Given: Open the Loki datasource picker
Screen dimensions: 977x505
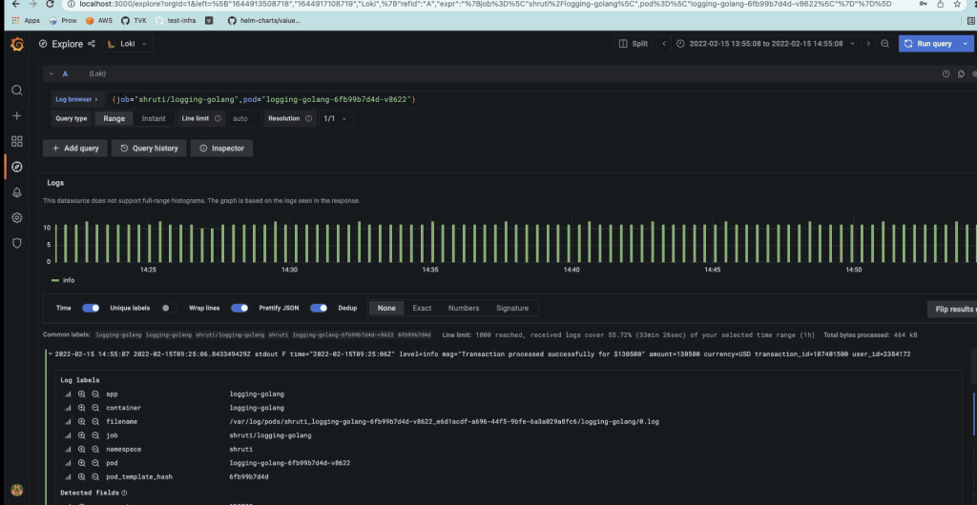Looking at the screenshot, I should tap(127, 44).
